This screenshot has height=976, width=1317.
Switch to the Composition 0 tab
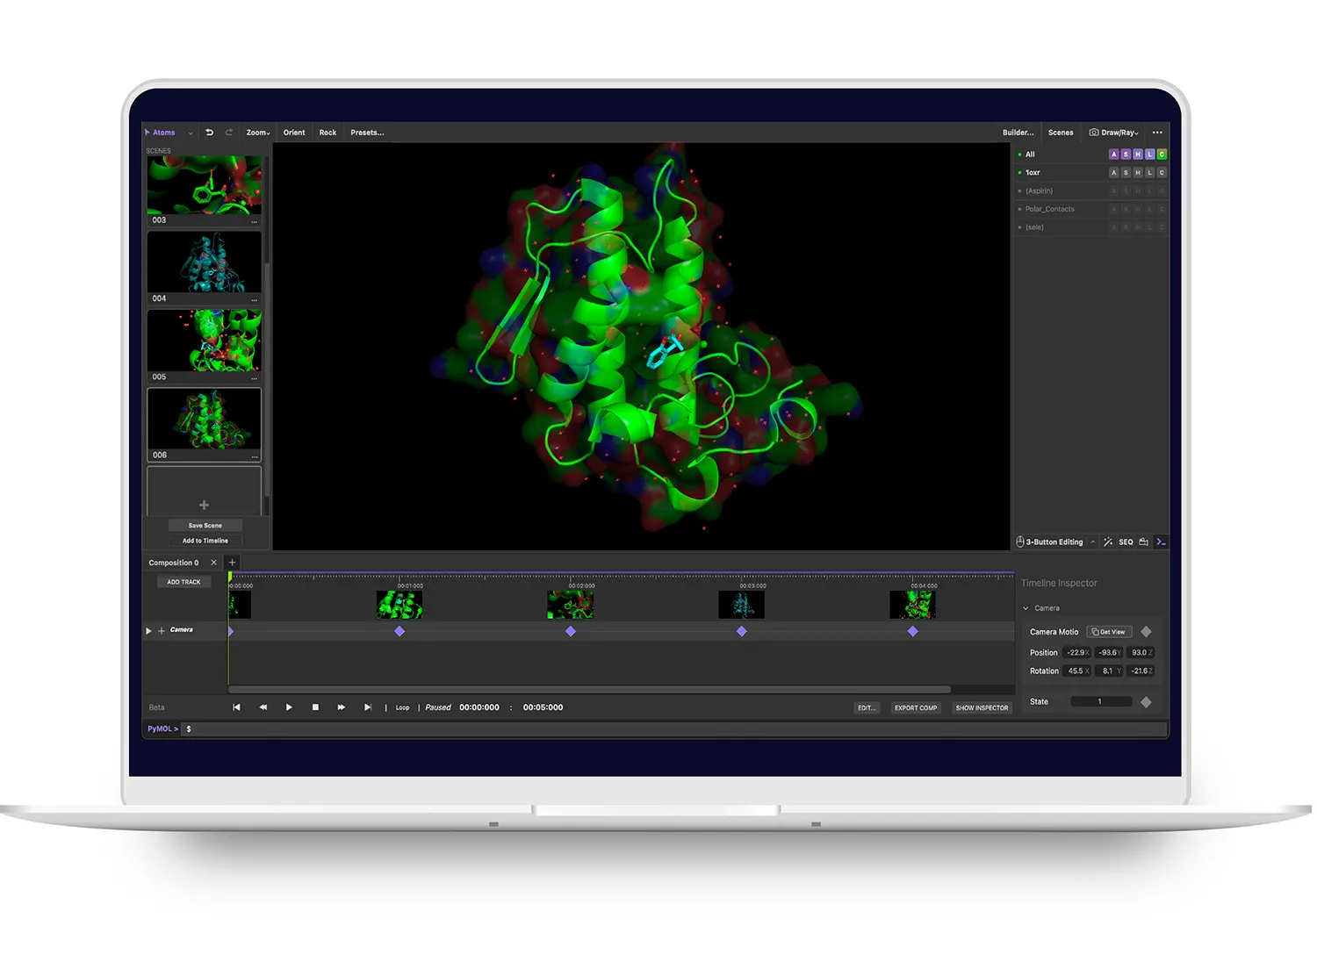(173, 563)
